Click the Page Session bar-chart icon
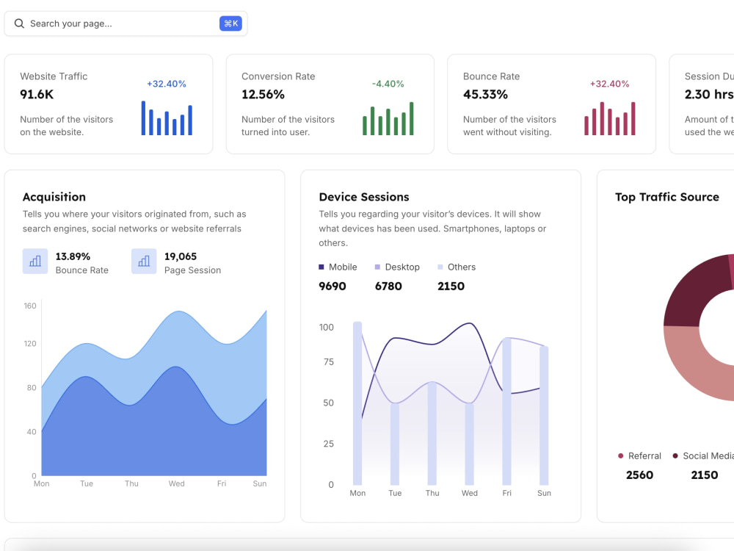The height and width of the screenshot is (551, 734). click(x=144, y=261)
